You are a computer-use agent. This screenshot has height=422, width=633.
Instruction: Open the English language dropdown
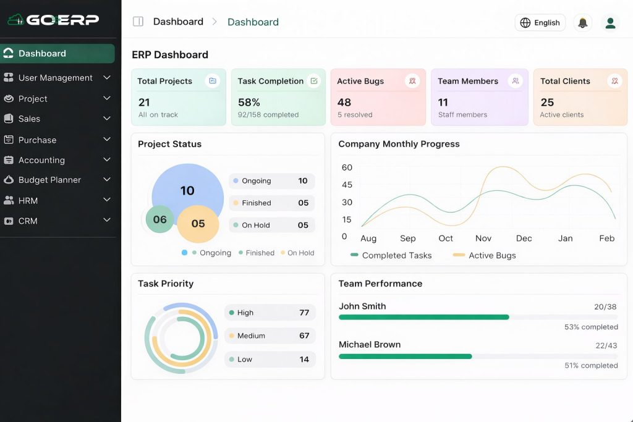pos(540,23)
